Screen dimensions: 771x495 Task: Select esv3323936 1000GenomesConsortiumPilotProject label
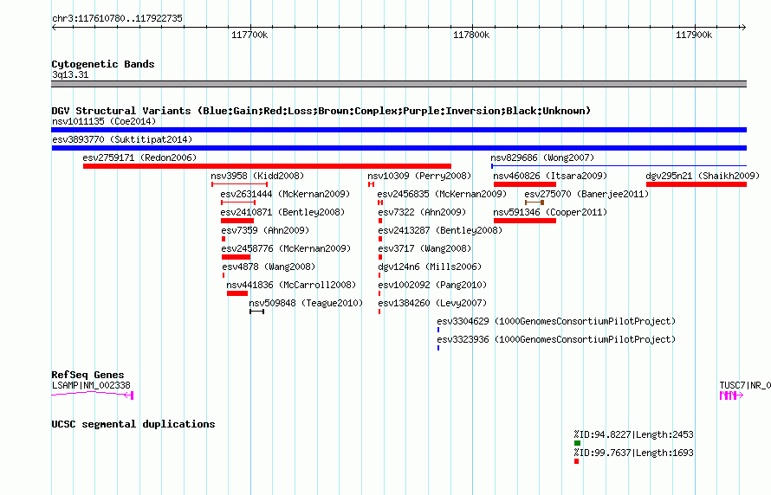click(556, 339)
